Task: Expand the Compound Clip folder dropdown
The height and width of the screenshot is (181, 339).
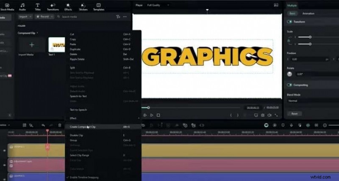Action: 37,33
